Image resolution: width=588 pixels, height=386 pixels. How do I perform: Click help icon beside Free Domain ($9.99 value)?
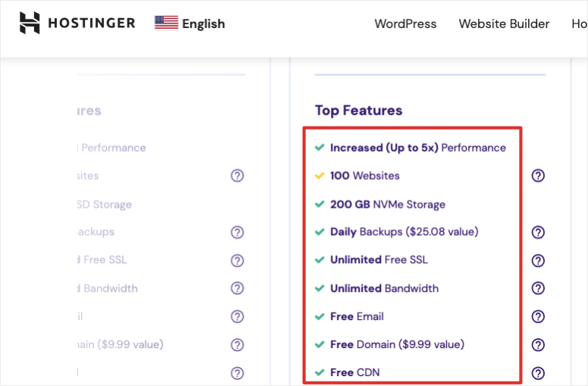point(538,345)
